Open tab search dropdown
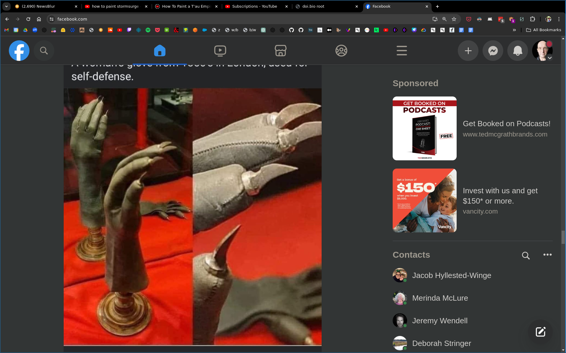Image resolution: width=566 pixels, height=353 pixels. click(6, 6)
